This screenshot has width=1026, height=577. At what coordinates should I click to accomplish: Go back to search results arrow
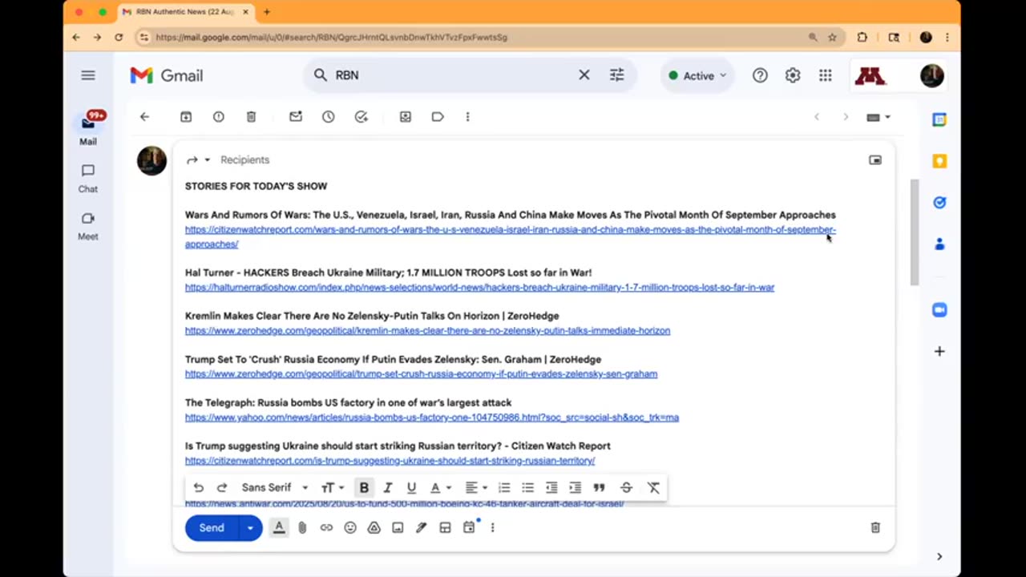[x=144, y=117]
